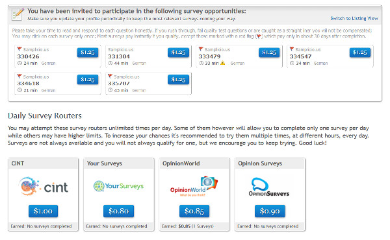
Task: Start OpinionWorld router $0.85 button
Action: click(x=194, y=211)
